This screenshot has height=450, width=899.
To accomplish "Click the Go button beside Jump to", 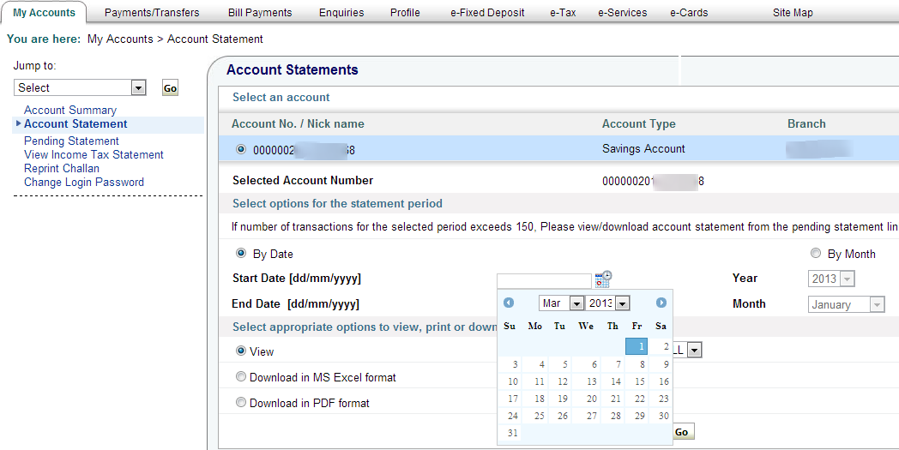I will point(171,88).
